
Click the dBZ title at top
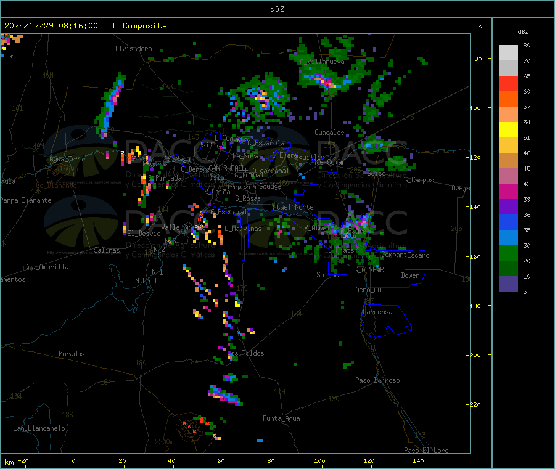pyautogui.click(x=277, y=9)
